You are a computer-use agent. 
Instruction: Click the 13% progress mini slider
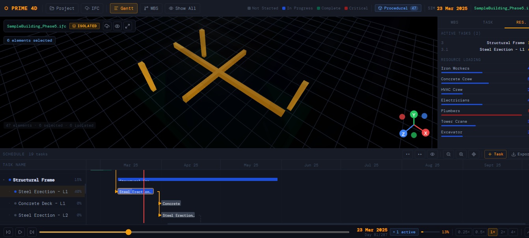point(430,232)
